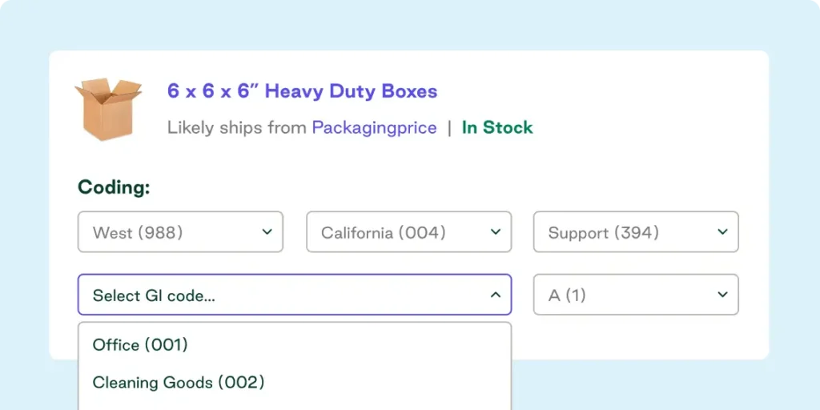Click the pipe separator before In Stock
Viewport: 820px width, 410px height.
point(449,127)
